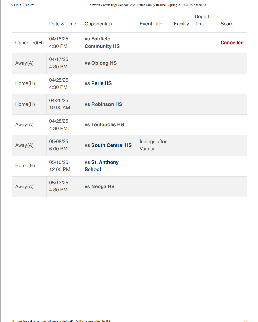This screenshot has width=258, height=322.
Task: Click the Opponent(s) column header
Action: (x=98, y=24)
